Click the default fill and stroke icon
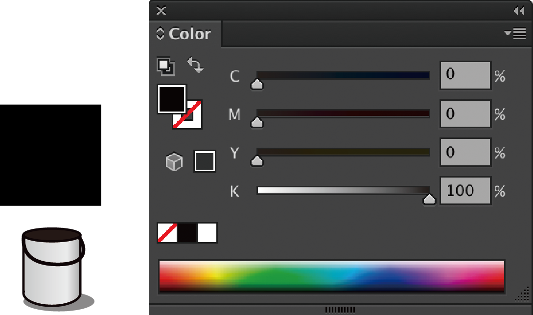 (165, 67)
